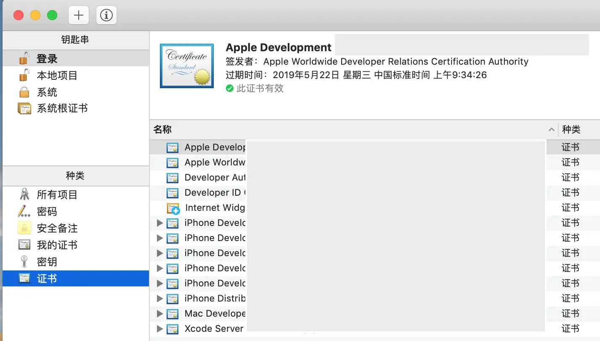Click the 此证书有效 status text
The width and height of the screenshot is (600, 341).
click(x=260, y=89)
